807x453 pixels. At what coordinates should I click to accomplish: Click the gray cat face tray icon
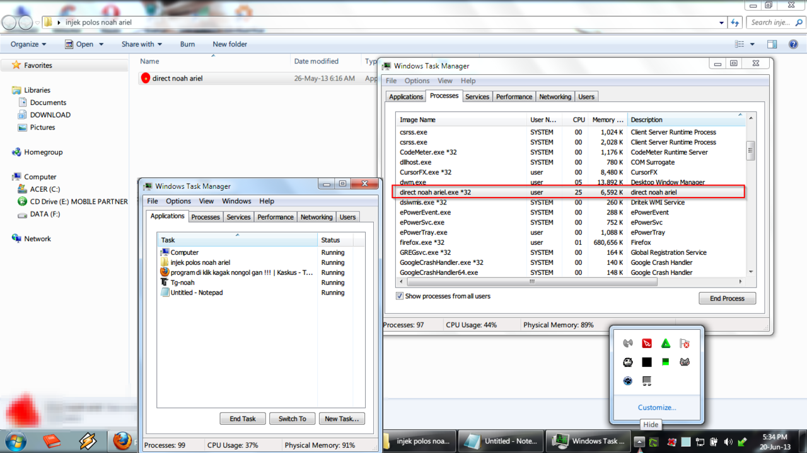685,362
